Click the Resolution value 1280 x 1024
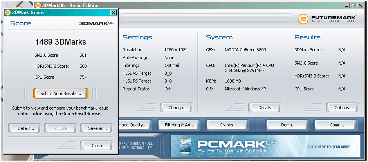The height and width of the screenshot is (162, 368). click(x=176, y=50)
